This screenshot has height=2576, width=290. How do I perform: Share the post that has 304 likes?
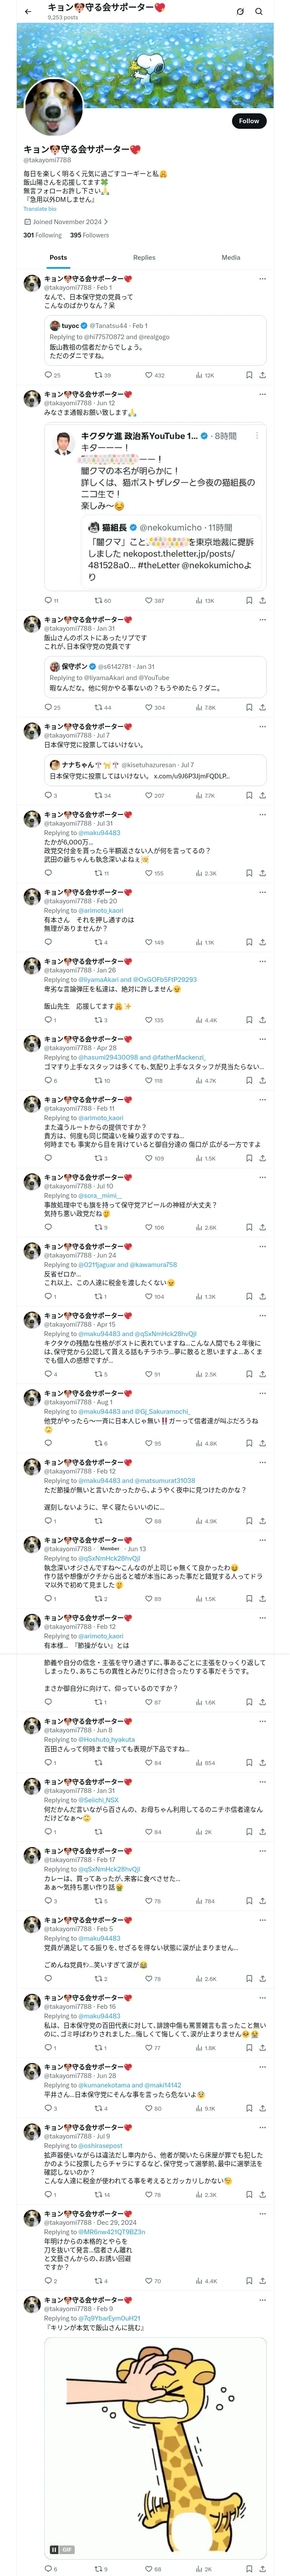click(262, 708)
